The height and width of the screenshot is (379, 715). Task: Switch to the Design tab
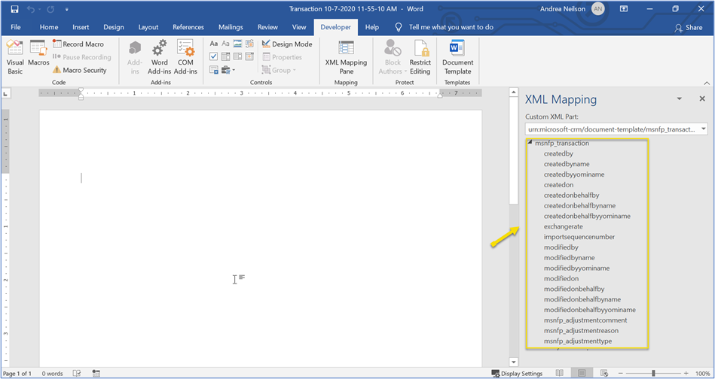114,27
